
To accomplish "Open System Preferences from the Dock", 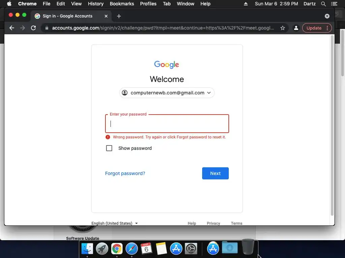I will coord(191,249).
